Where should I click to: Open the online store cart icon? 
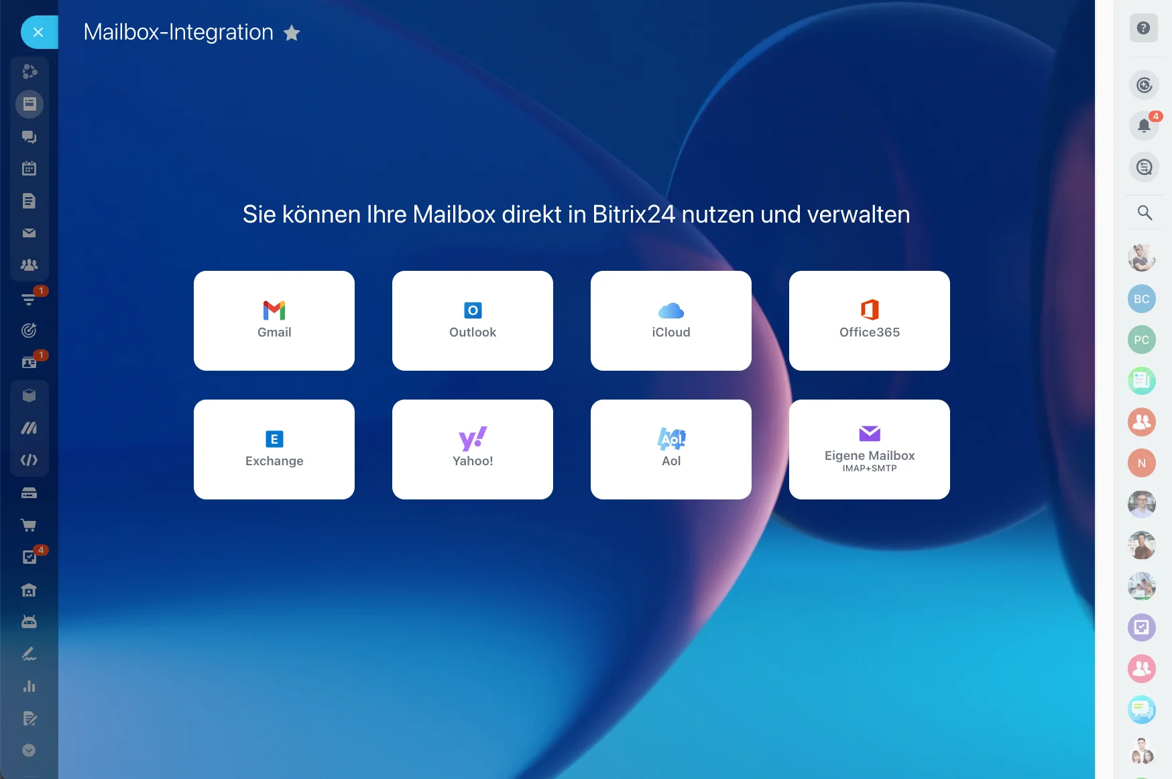click(29, 525)
